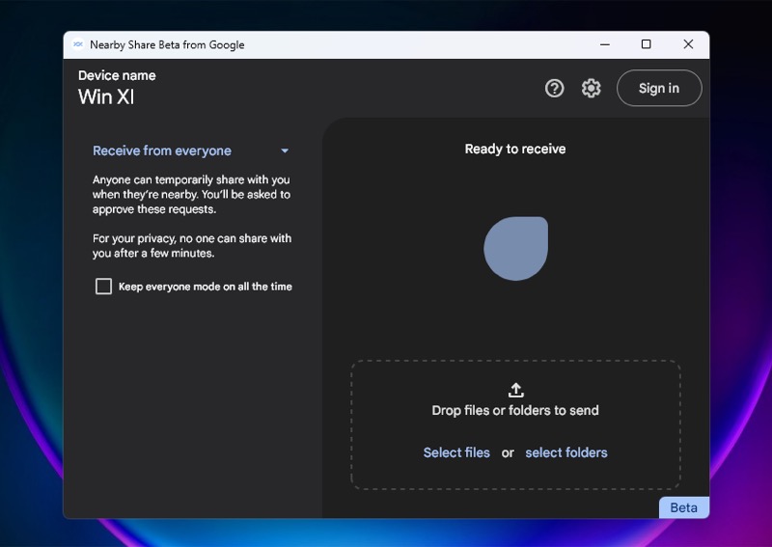The width and height of the screenshot is (772, 547).
Task: Click the Beta badge
Action: pyautogui.click(x=684, y=507)
